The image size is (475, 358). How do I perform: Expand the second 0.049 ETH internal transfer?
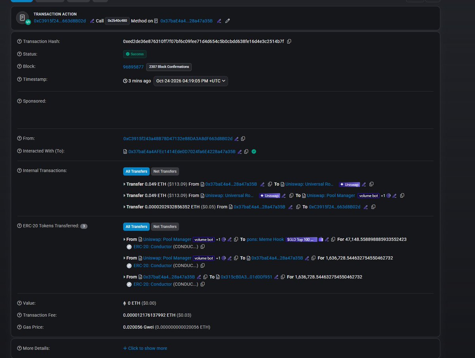[124, 196]
